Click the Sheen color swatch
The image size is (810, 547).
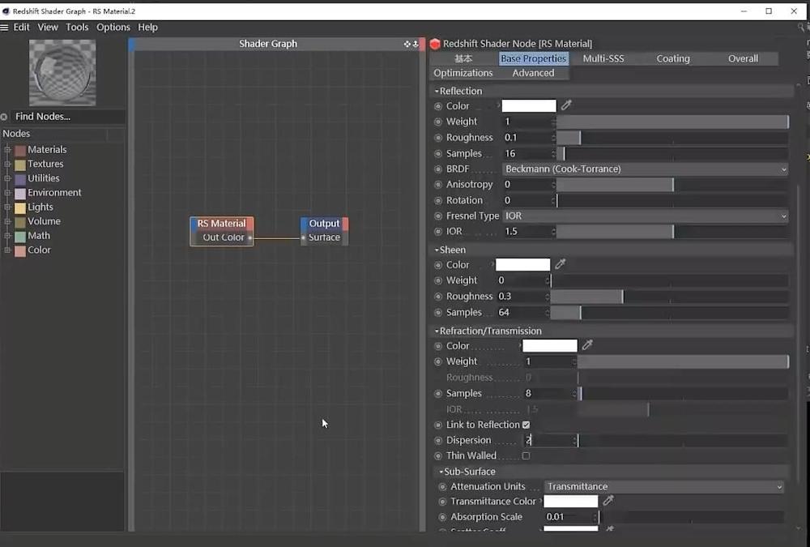522,265
